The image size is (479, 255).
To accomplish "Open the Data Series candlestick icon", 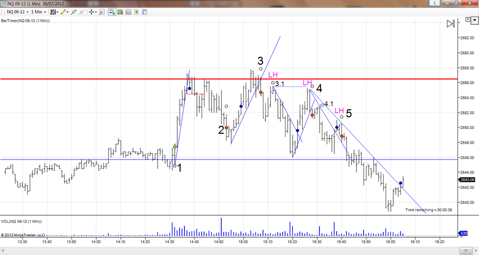I will coord(120,12).
